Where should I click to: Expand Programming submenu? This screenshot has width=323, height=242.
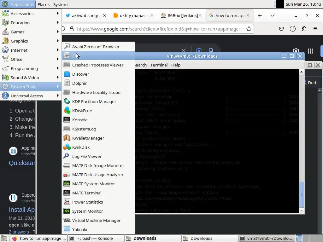31,68
